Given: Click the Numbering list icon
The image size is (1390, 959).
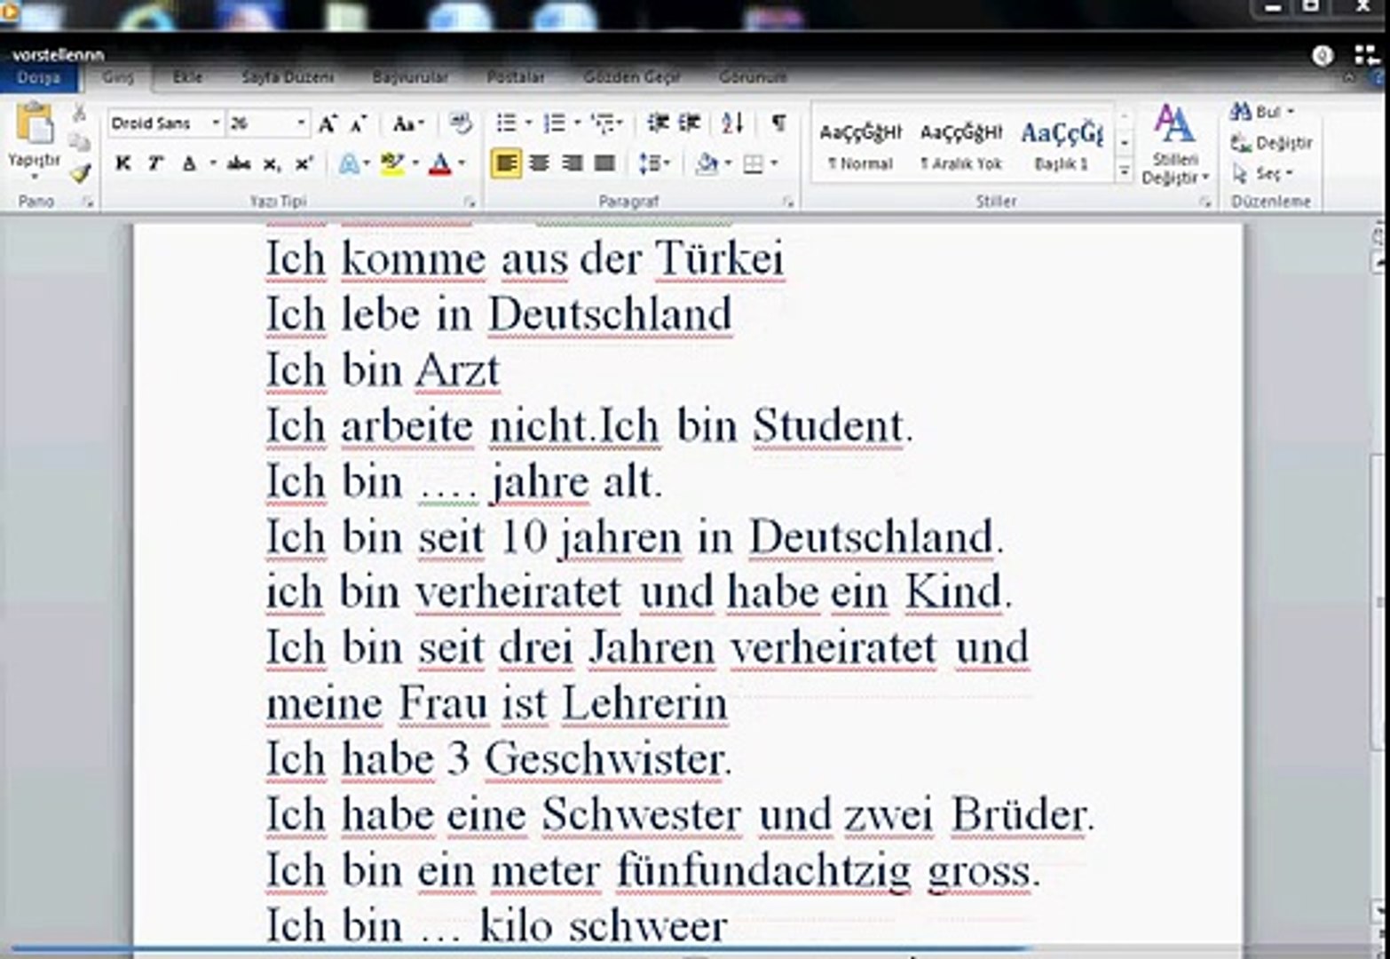Looking at the screenshot, I should pyautogui.click(x=554, y=123).
